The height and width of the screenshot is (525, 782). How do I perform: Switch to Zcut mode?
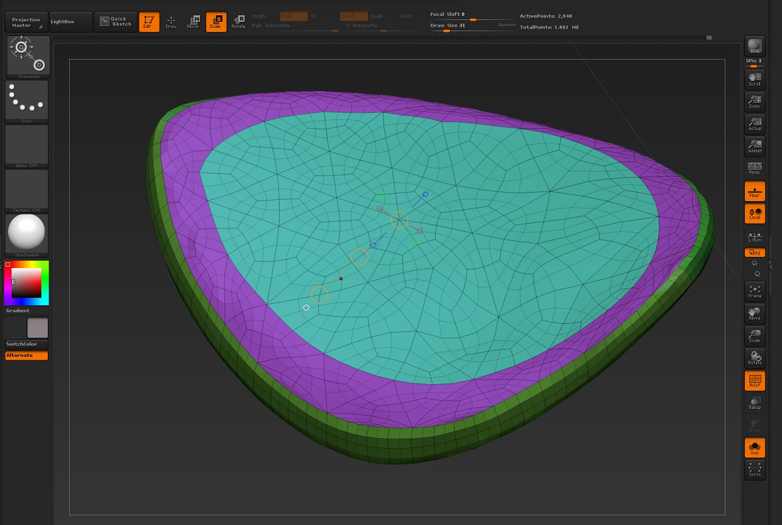(406, 17)
